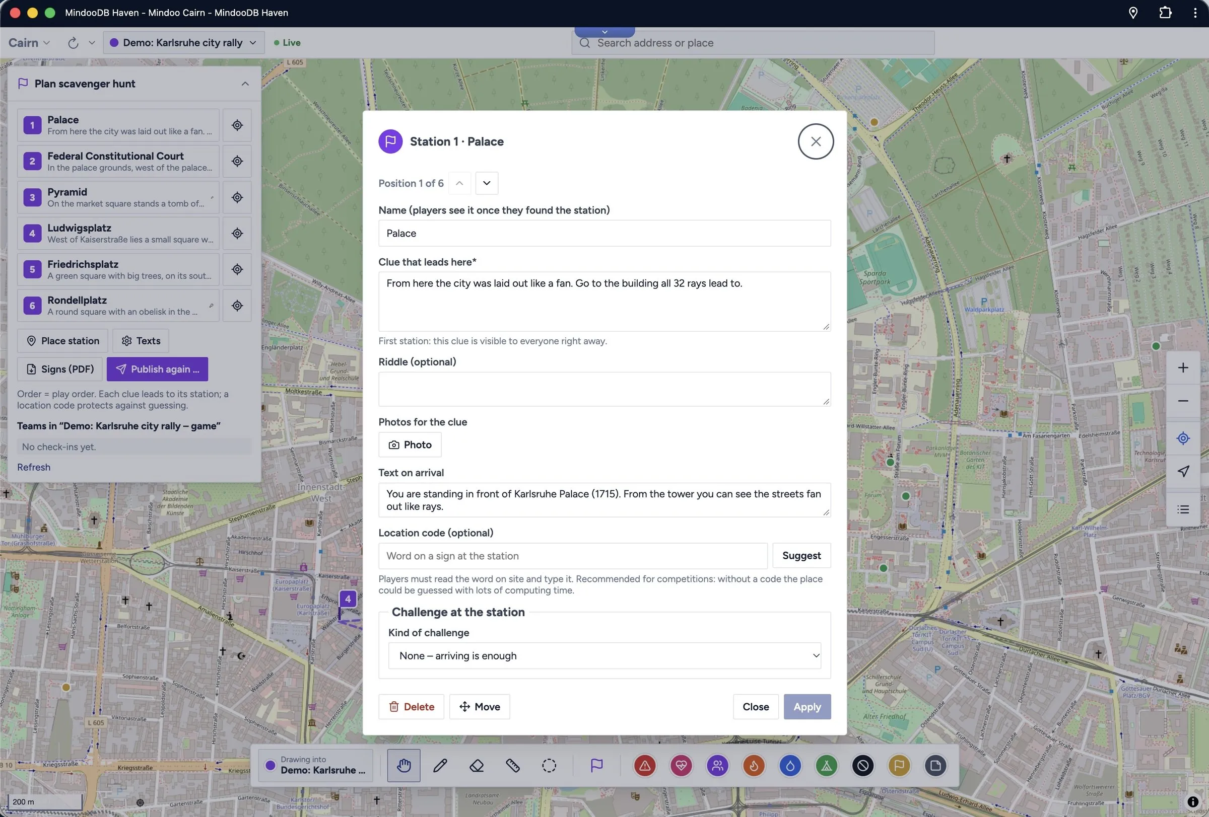The width and height of the screenshot is (1209, 817).
Task: Select the ruler measure tool
Action: click(x=513, y=765)
